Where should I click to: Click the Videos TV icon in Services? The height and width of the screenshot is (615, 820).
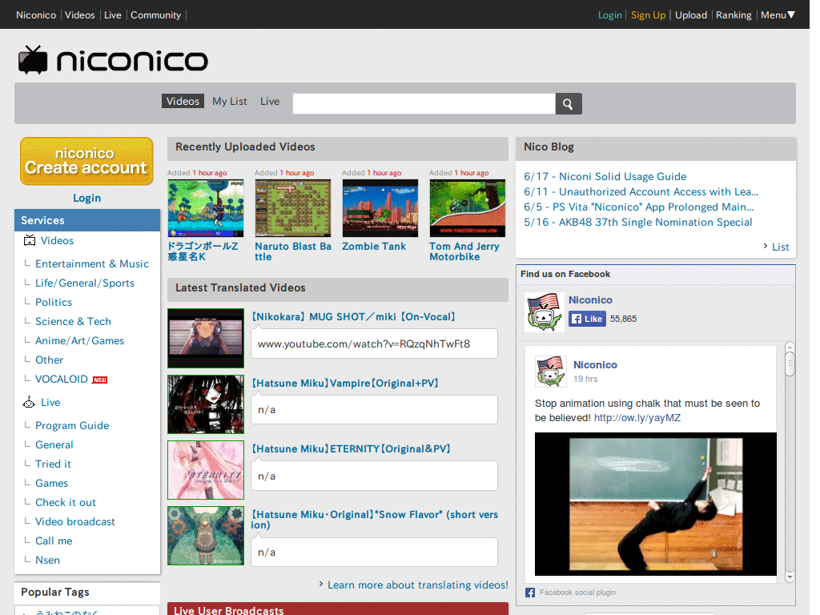[30, 240]
